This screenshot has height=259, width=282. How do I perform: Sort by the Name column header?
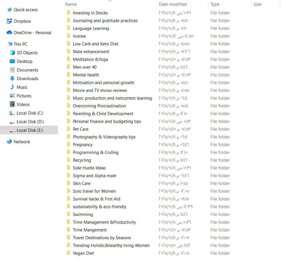[71, 4]
